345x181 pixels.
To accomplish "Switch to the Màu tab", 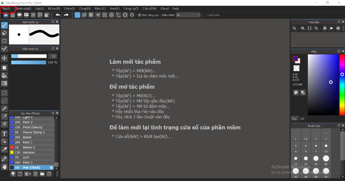I will coord(294,119).
